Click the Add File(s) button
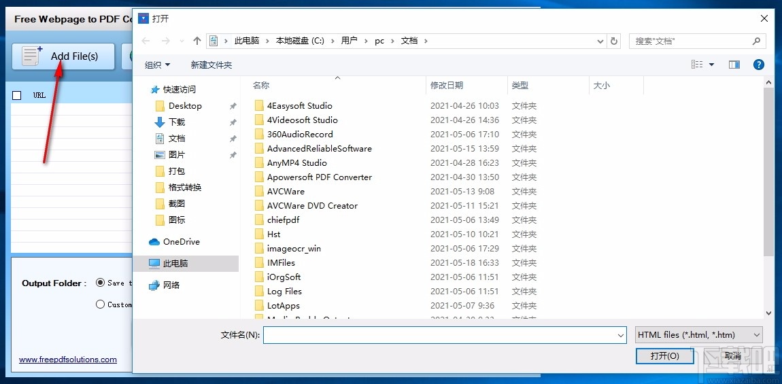 pos(63,56)
